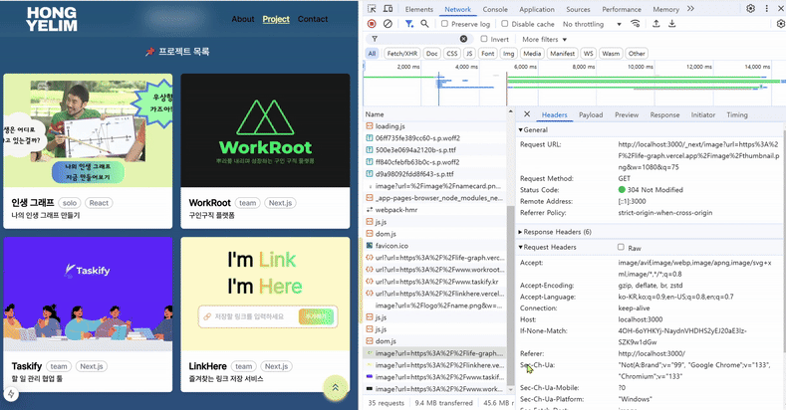Switch to the Application tab
Screen dimensions: 786x410
(x=537, y=9)
